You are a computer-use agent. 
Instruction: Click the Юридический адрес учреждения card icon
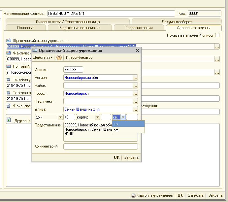click(x=9, y=41)
